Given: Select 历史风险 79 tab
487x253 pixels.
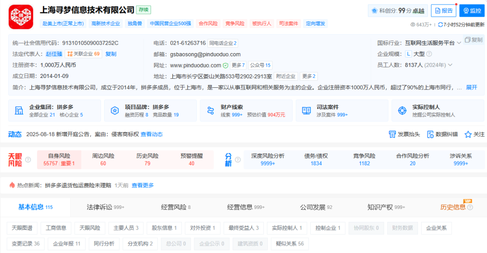Looking at the screenshot, I should pos(147,160).
